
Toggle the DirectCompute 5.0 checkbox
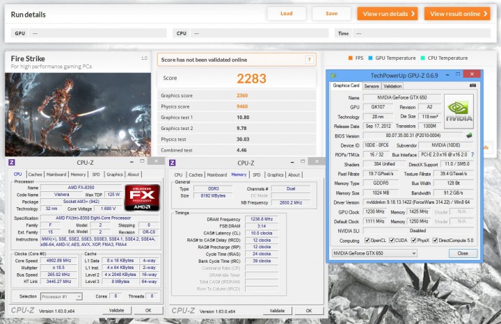click(x=435, y=241)
